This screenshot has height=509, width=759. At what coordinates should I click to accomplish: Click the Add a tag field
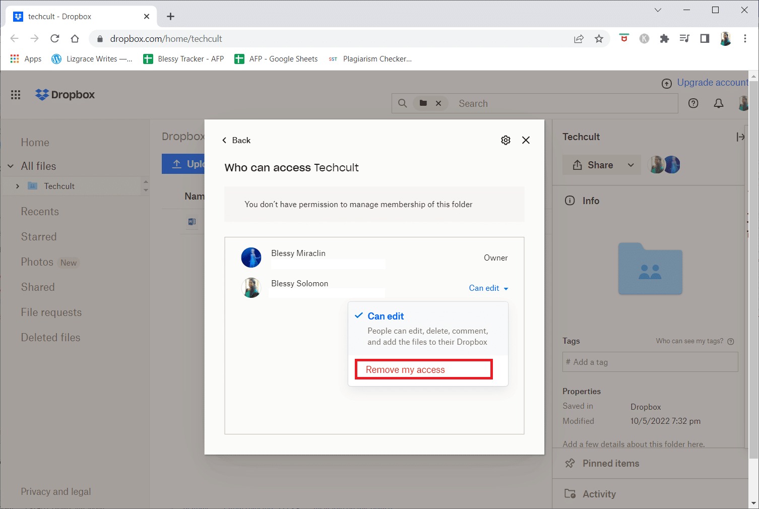coord(650,362)
